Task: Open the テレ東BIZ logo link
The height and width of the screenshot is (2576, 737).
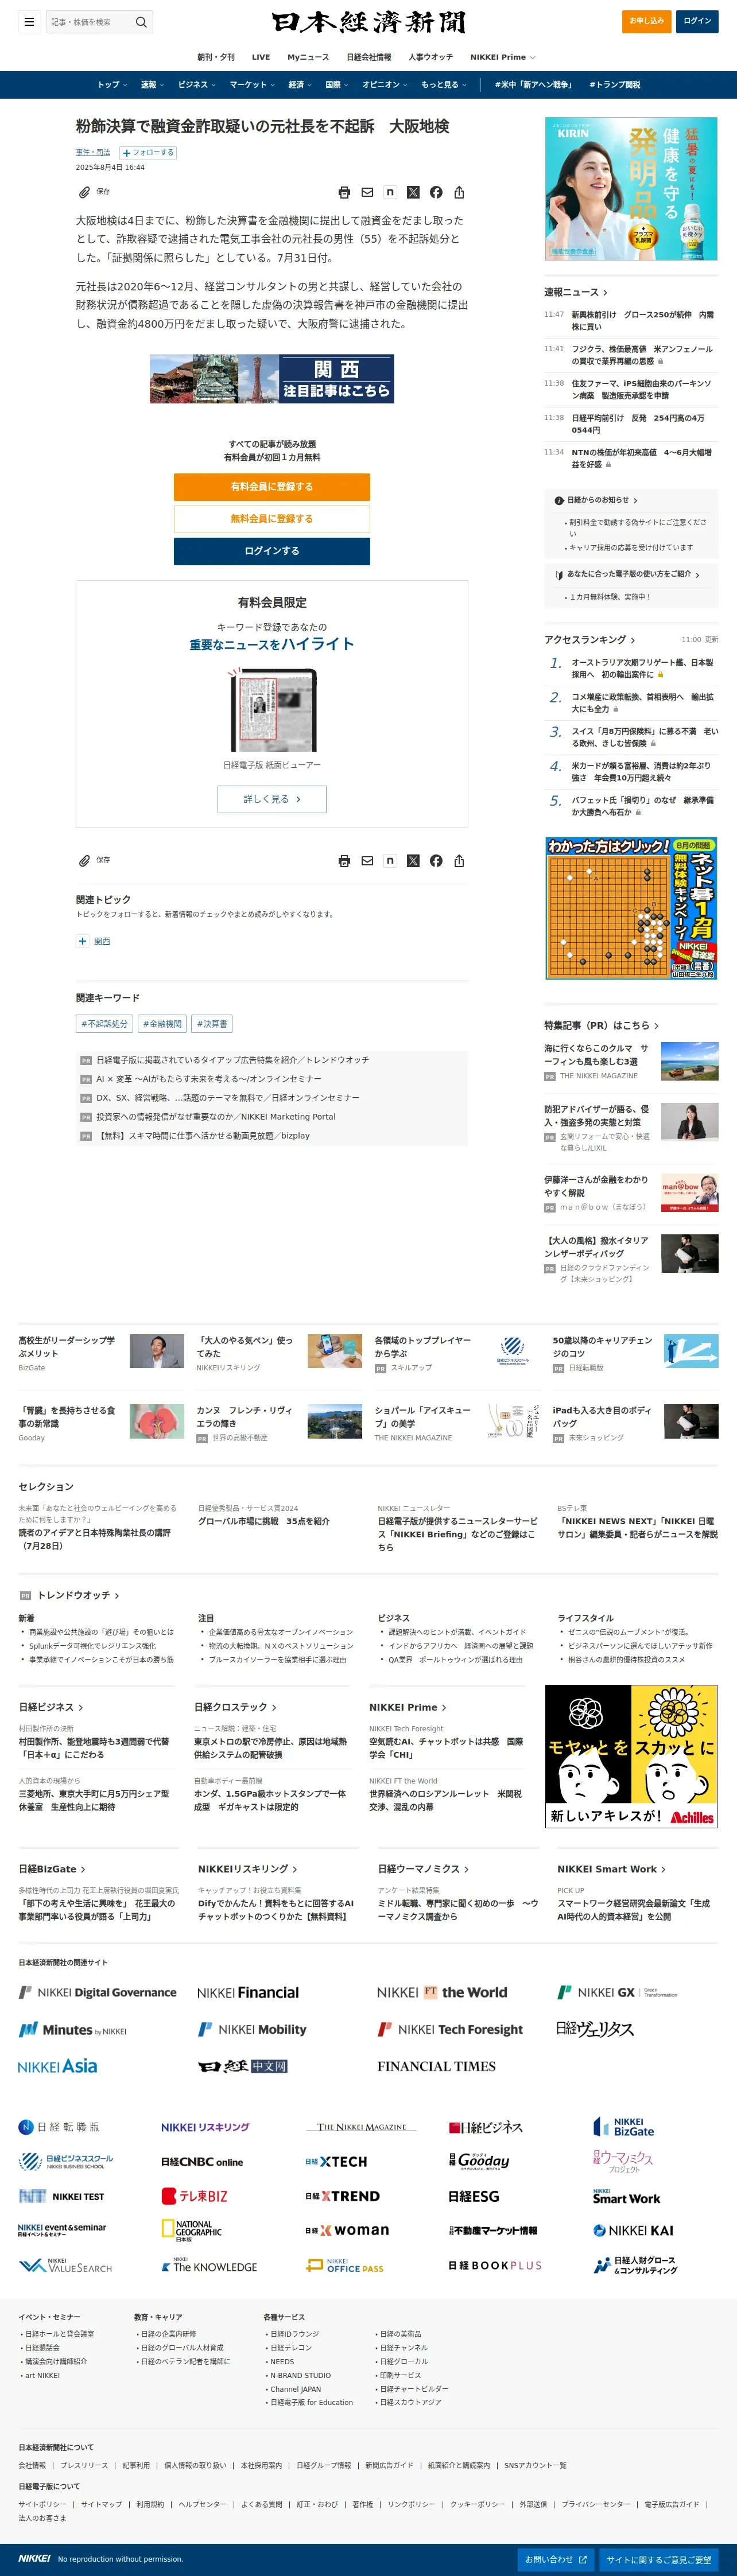Action: [195, 2196]
